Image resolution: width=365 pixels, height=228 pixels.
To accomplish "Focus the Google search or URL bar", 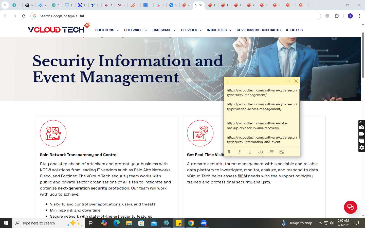I will pos(176,16).
